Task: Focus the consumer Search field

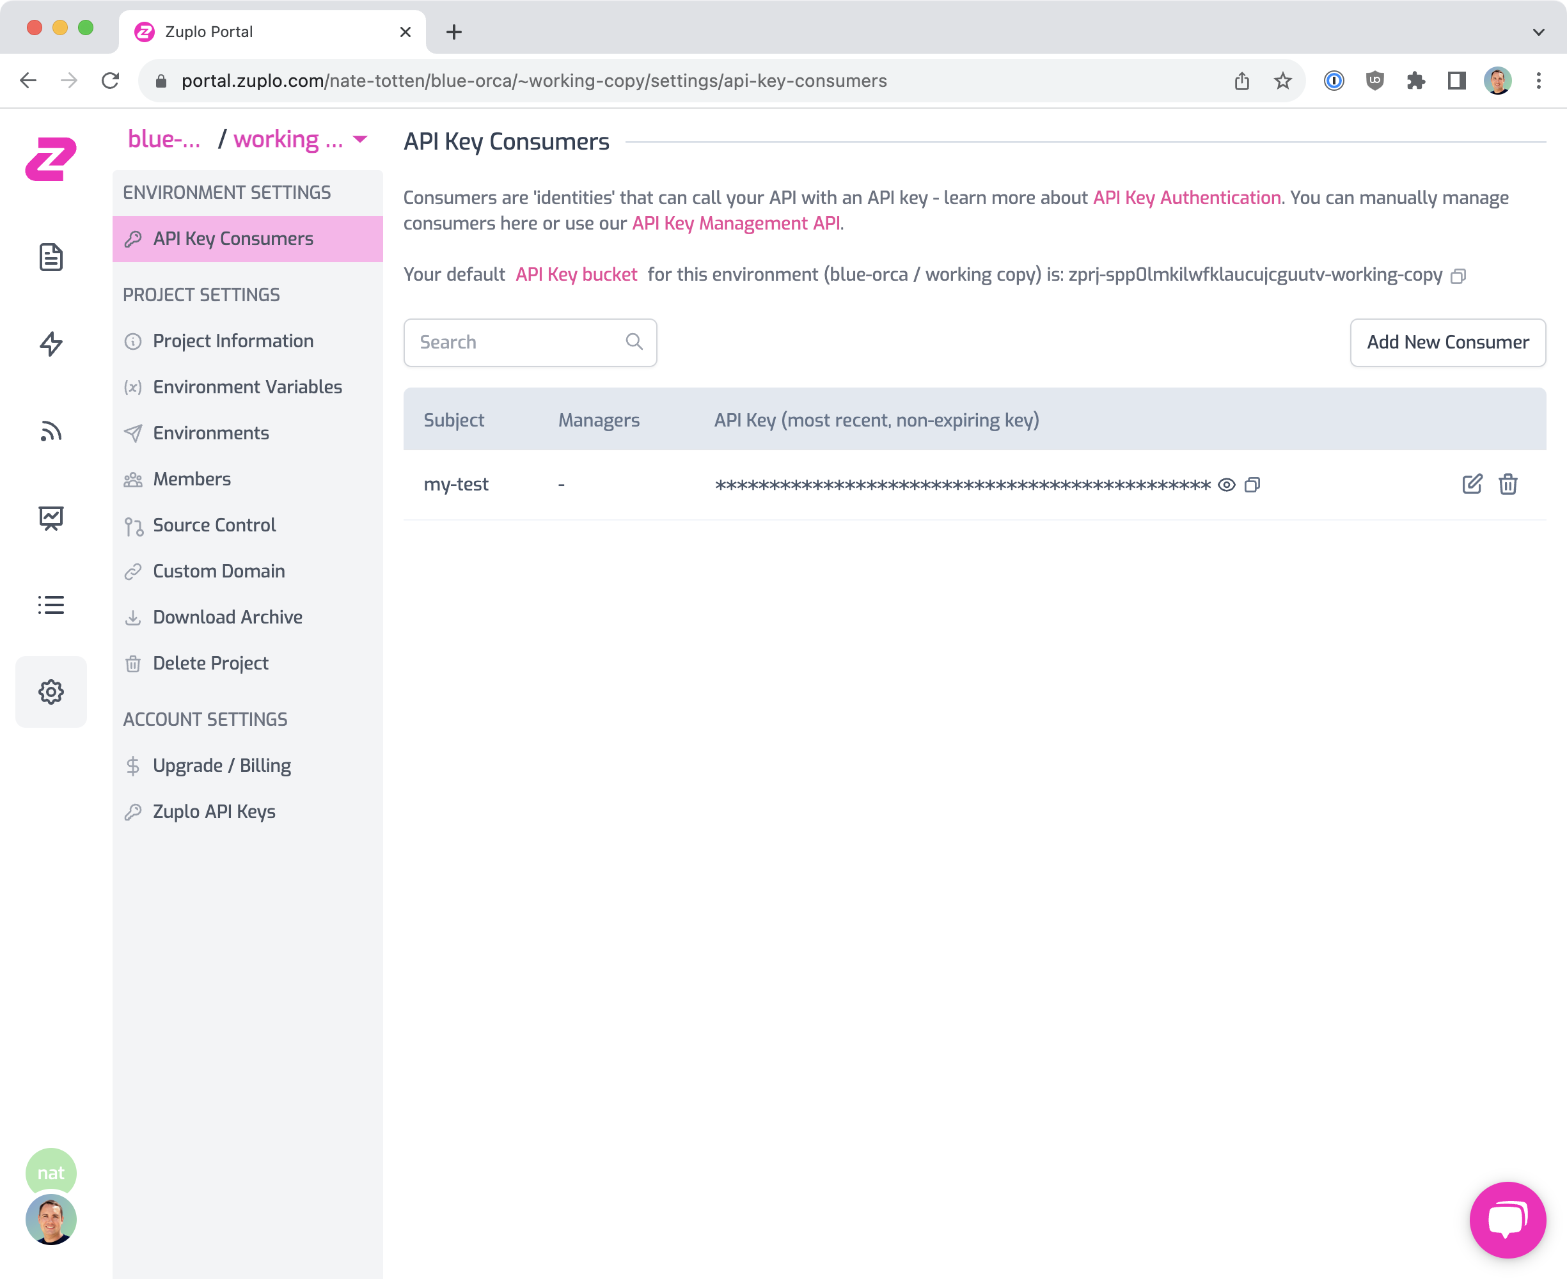Action: [530, 342]
